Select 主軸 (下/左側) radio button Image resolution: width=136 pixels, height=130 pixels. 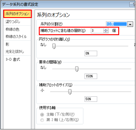coord(42,115)
